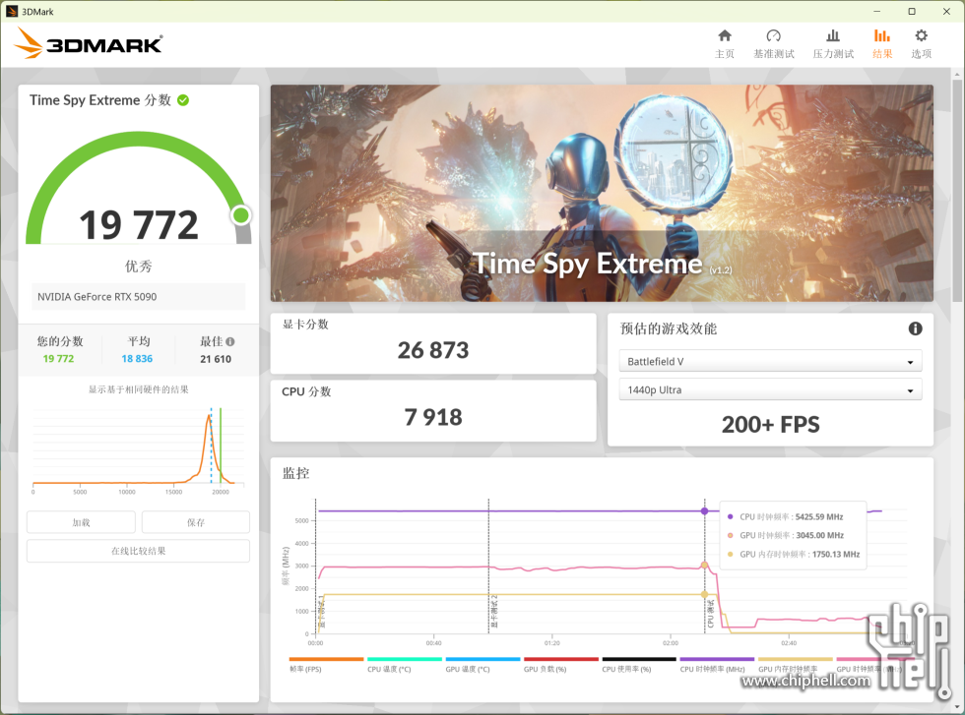The height and width of the screenshot is (715, 965).
Task: Click the info icon beside 最佳
Action: [230, 342]
